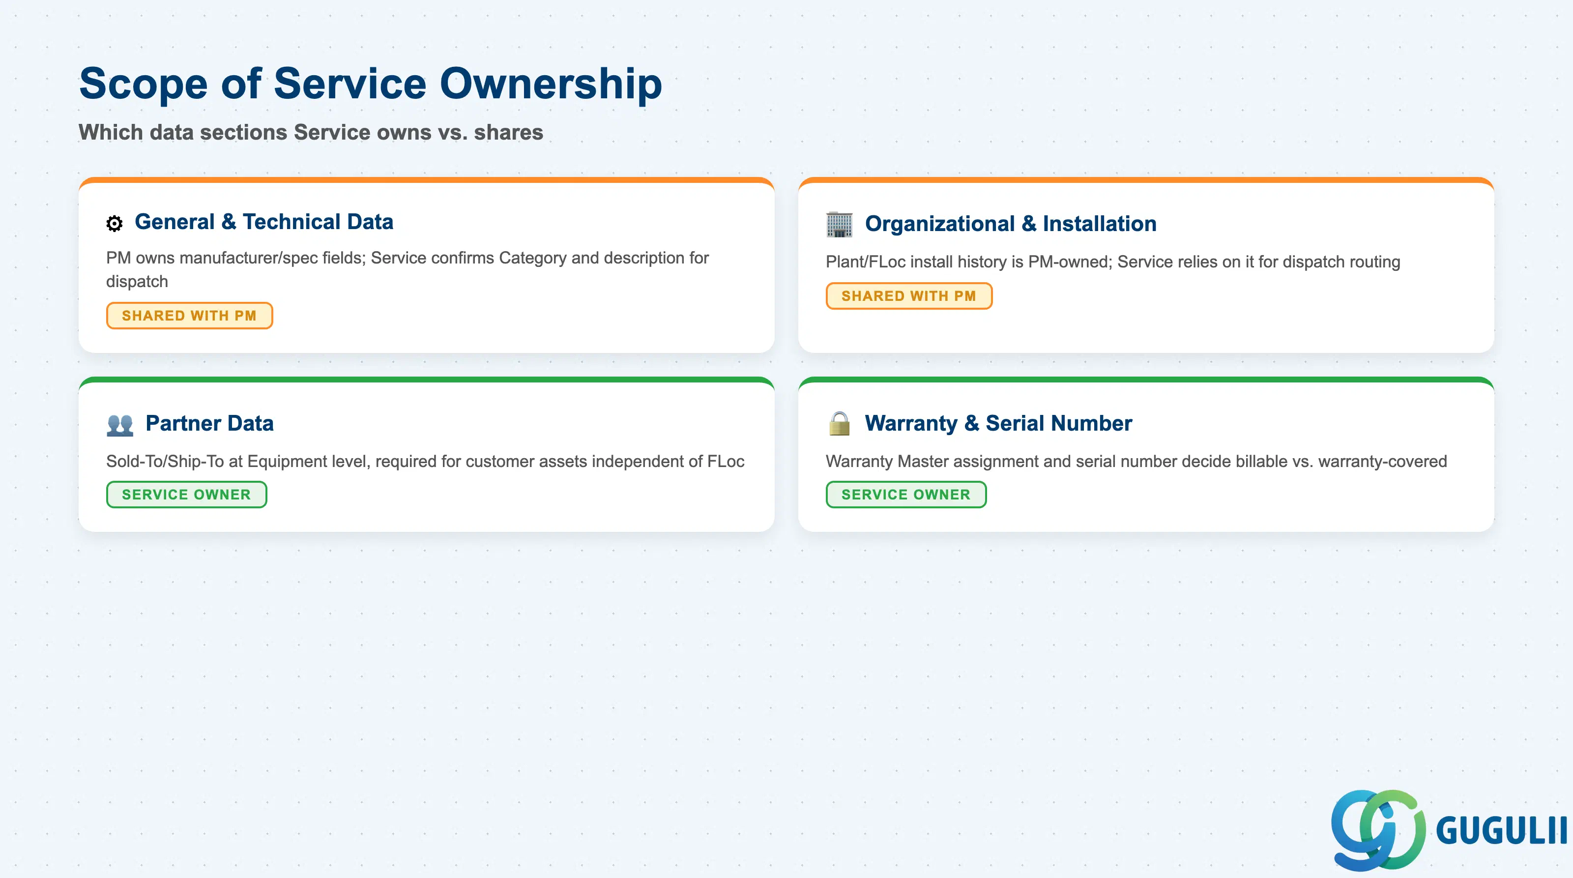Click the 'Partner Data' heading

pos(209,423)
